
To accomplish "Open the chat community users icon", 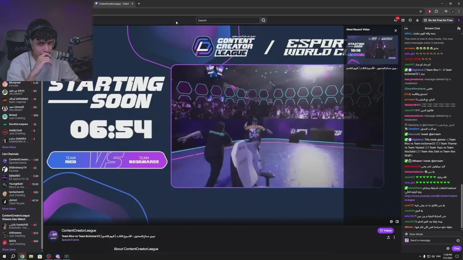I will [x=459, y=29].
